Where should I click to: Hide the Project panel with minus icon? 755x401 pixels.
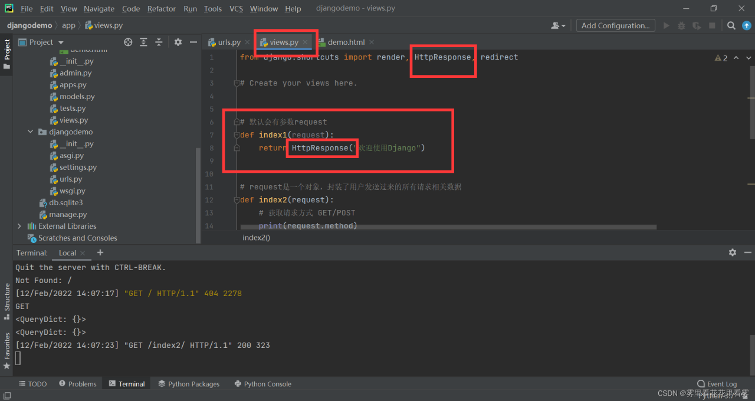193,42
